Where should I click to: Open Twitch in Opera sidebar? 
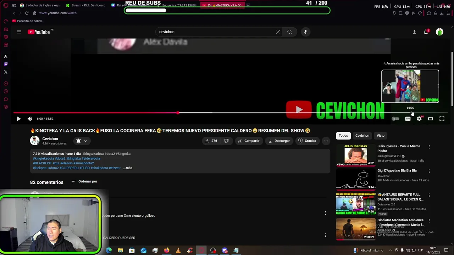coord(6,64)
